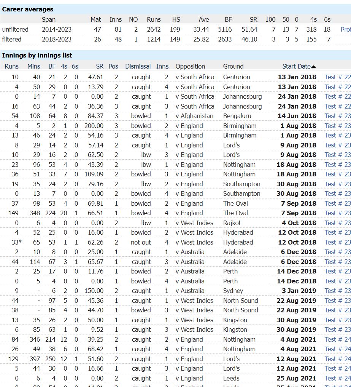351x387 pixels.
Task: Sort innings list by 4s column header
Action: (64, 66)
